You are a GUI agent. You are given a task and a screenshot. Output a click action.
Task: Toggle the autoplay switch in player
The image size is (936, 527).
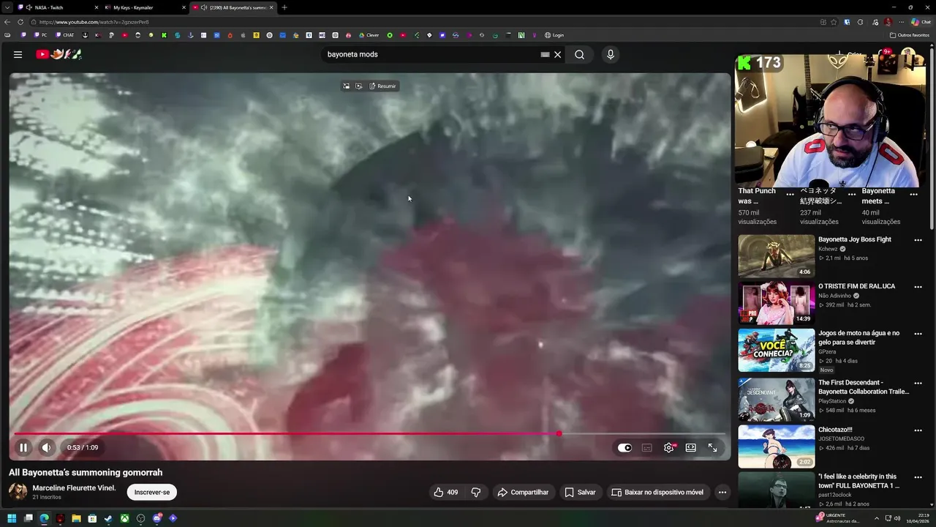[624, 447]
